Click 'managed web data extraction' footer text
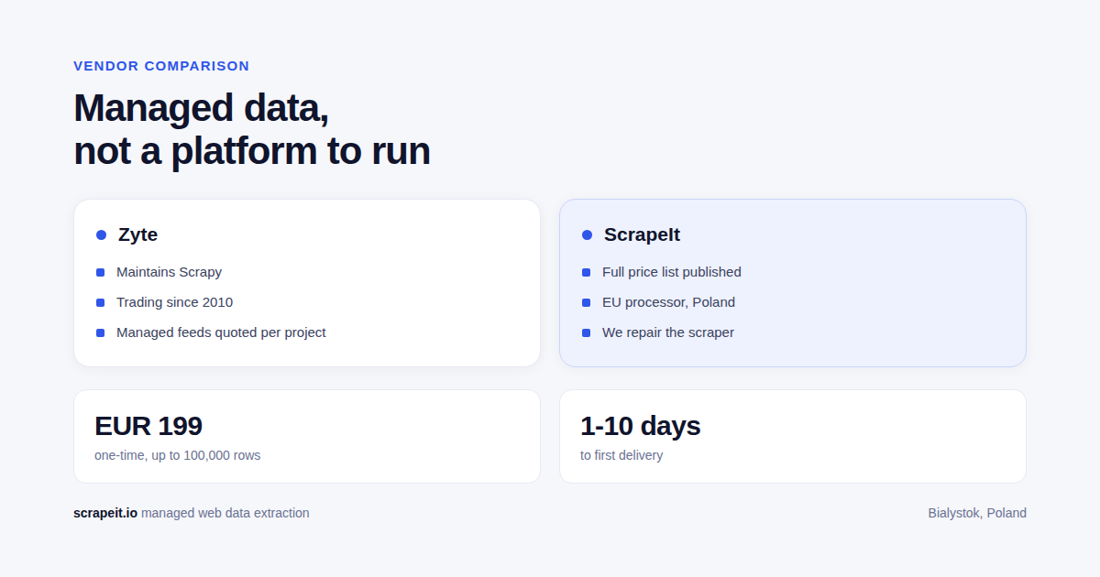Image resolution: width=1100 pixels, height=577 pixels. [225, 513]
